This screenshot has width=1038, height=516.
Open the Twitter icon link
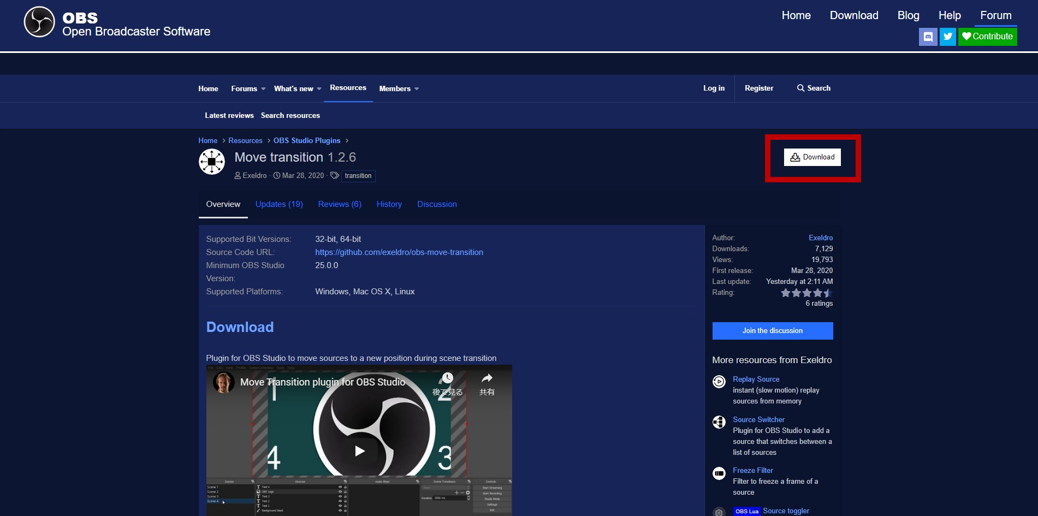948,37
